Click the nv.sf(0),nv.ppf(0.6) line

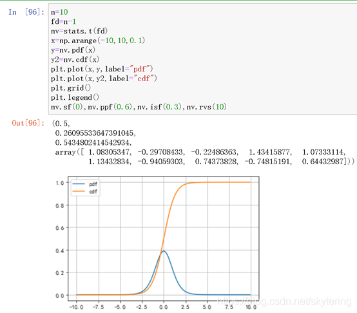[139, 107]
